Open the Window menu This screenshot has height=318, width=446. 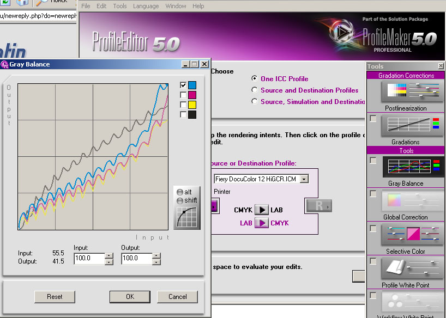(x=176, y=6)
